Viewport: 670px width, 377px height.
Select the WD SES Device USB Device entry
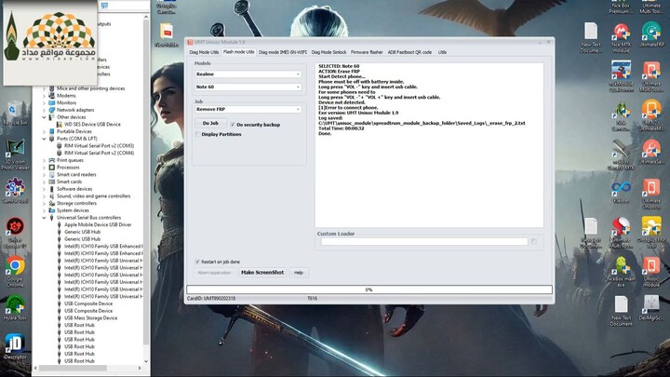[x=92, y=125]
